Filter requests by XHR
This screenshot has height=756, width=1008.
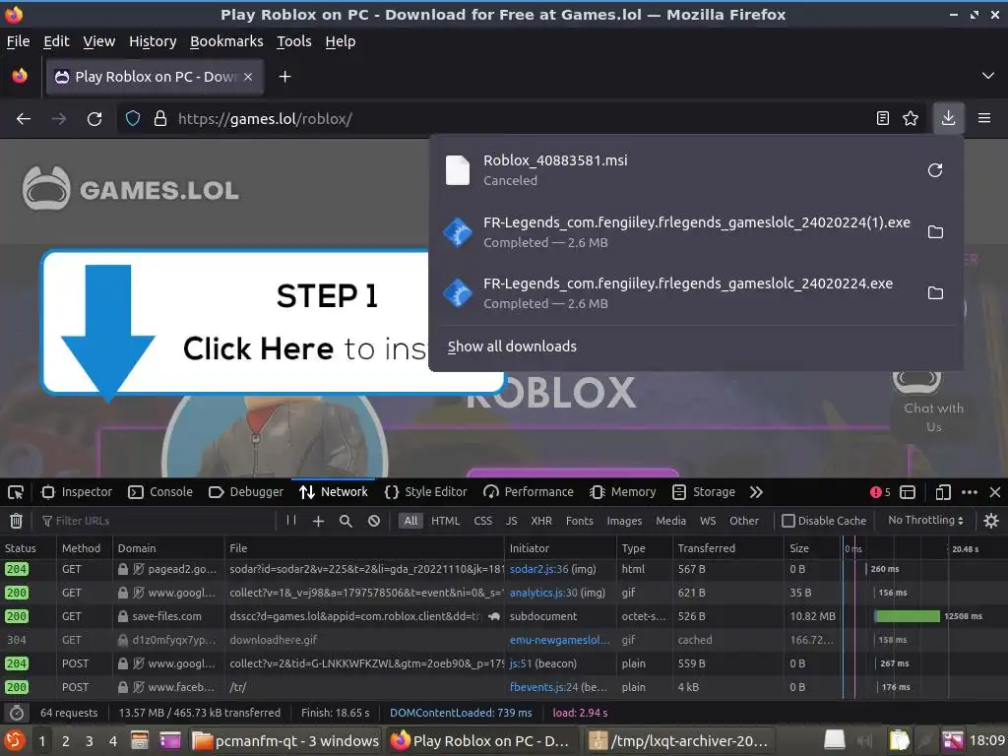[x=541, y=521]
